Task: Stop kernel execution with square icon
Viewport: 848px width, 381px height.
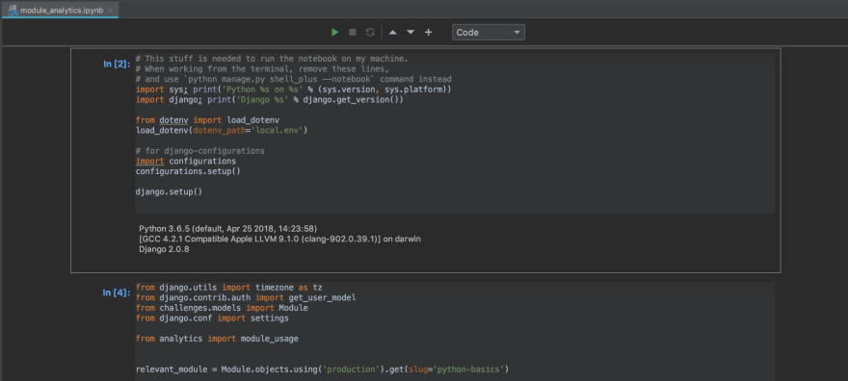Action: point(353,33)
